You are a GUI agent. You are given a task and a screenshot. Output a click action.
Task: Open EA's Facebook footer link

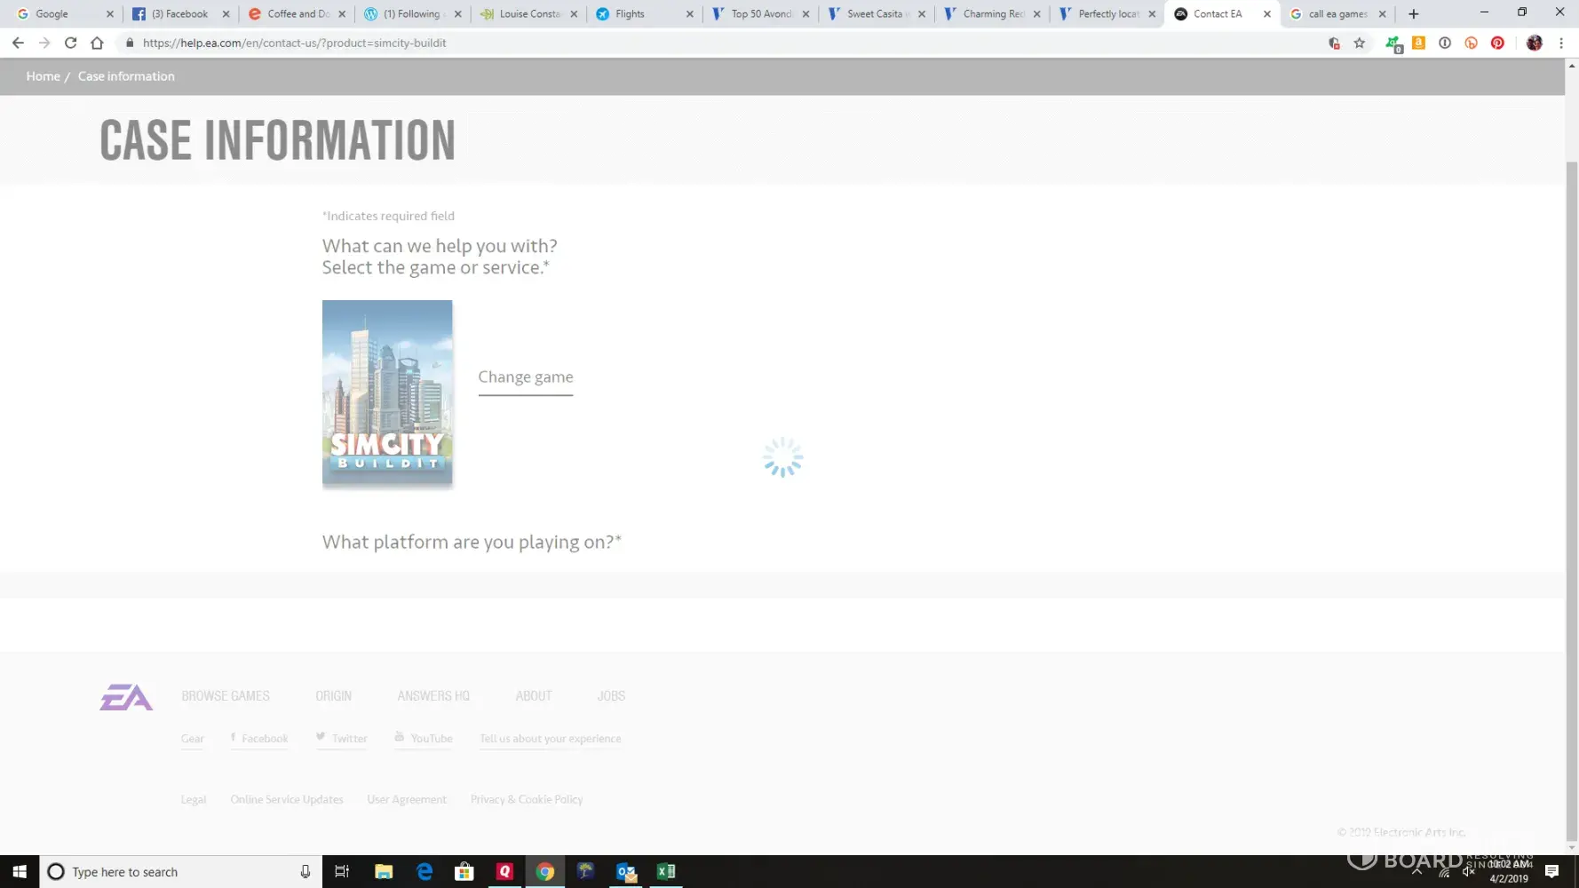259,739
